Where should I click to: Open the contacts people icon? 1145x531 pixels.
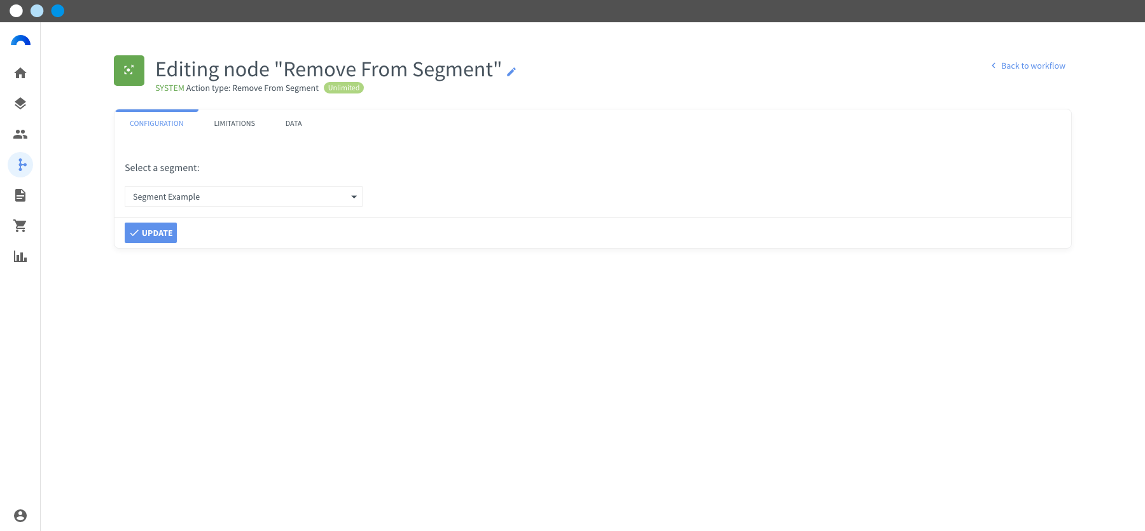click(x=20, y=134)
